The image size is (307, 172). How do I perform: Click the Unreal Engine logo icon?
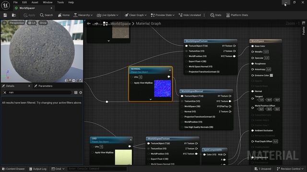[x=5, y=5]
